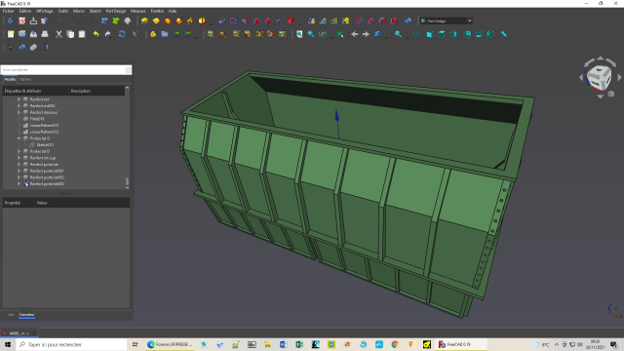Select the Pad tool icon
Image resolution: width=624 pixels, height=351 pixels.
pos(144,20)
